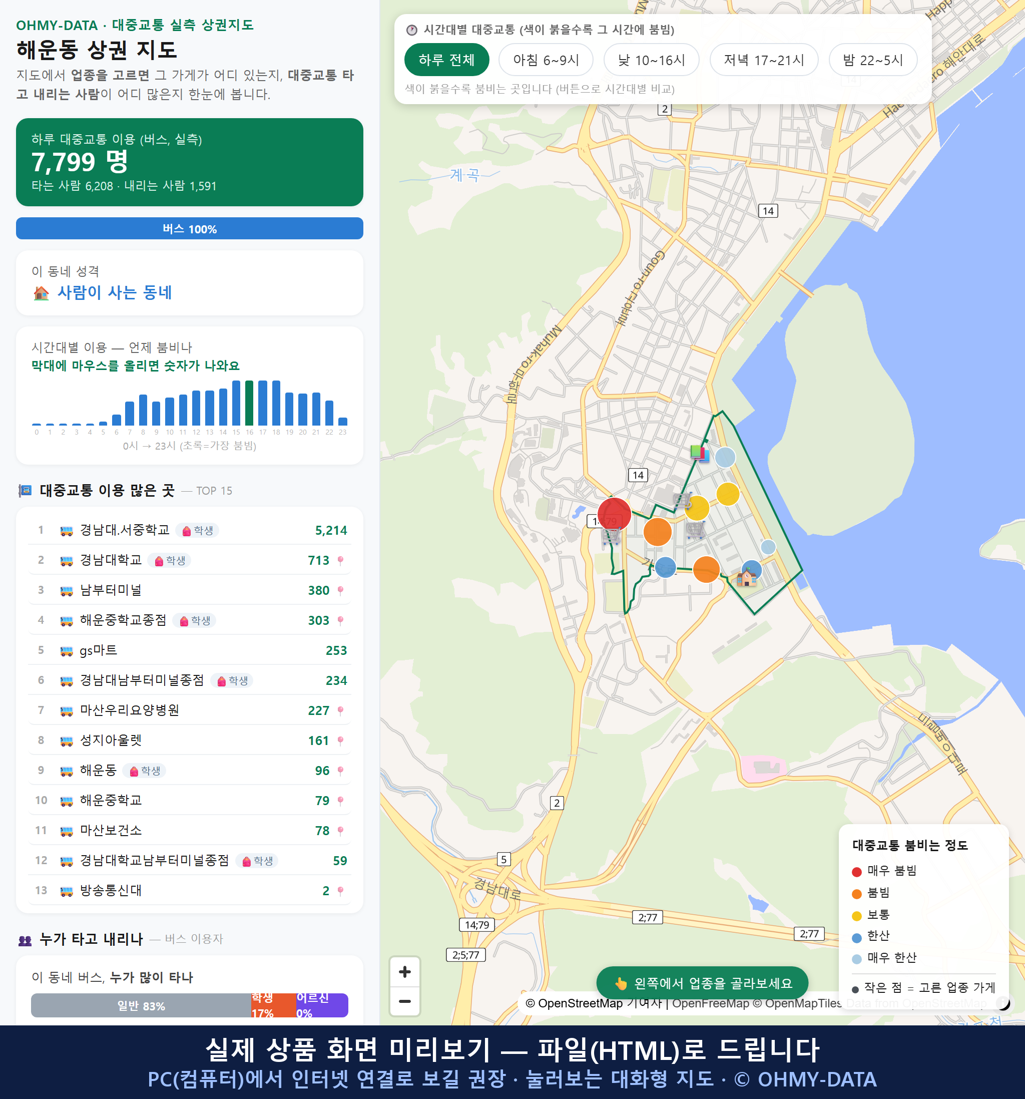The height and width of the screenshot is (1099, 1025).
Task: Click the blue circle behind the school icon
Action: pos(751,569)
